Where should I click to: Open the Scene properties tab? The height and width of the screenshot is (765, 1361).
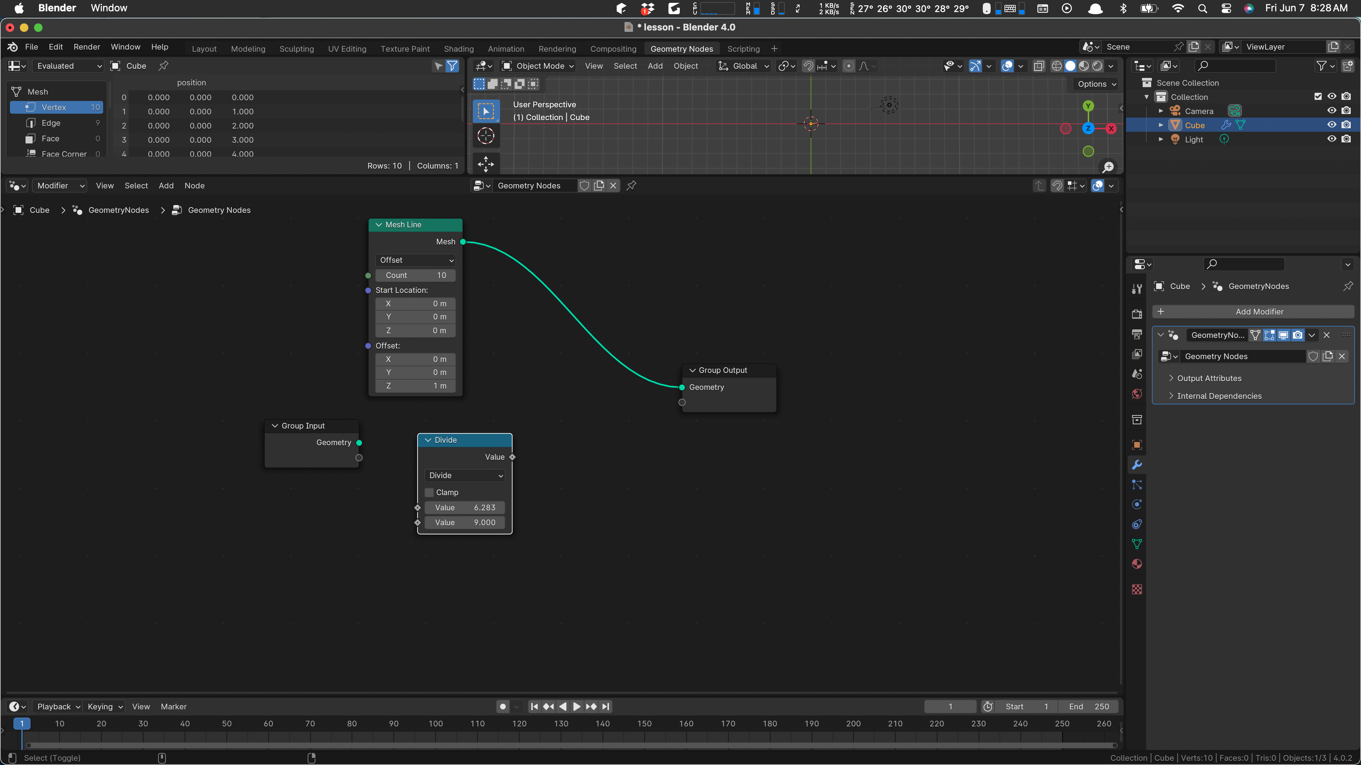tap(1137, 374)
